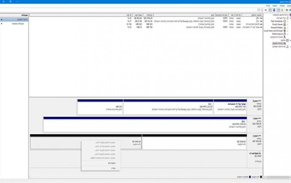This screenshot has width=291, height=183.
Task: Click the black 'לא הוקצה' legend swatch
Action: [x=261, y=177]
